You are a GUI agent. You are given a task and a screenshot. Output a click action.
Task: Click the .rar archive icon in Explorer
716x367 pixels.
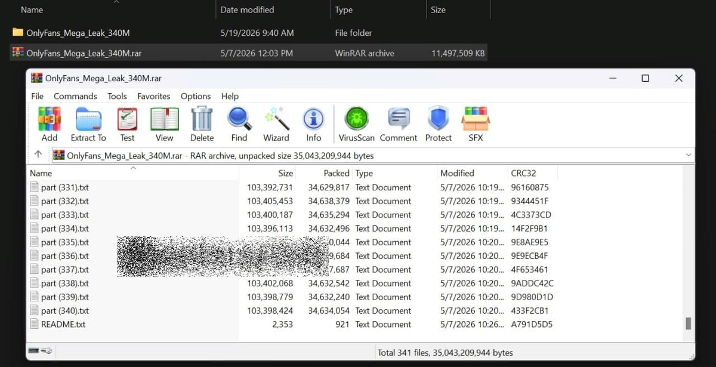coord(18,53)
